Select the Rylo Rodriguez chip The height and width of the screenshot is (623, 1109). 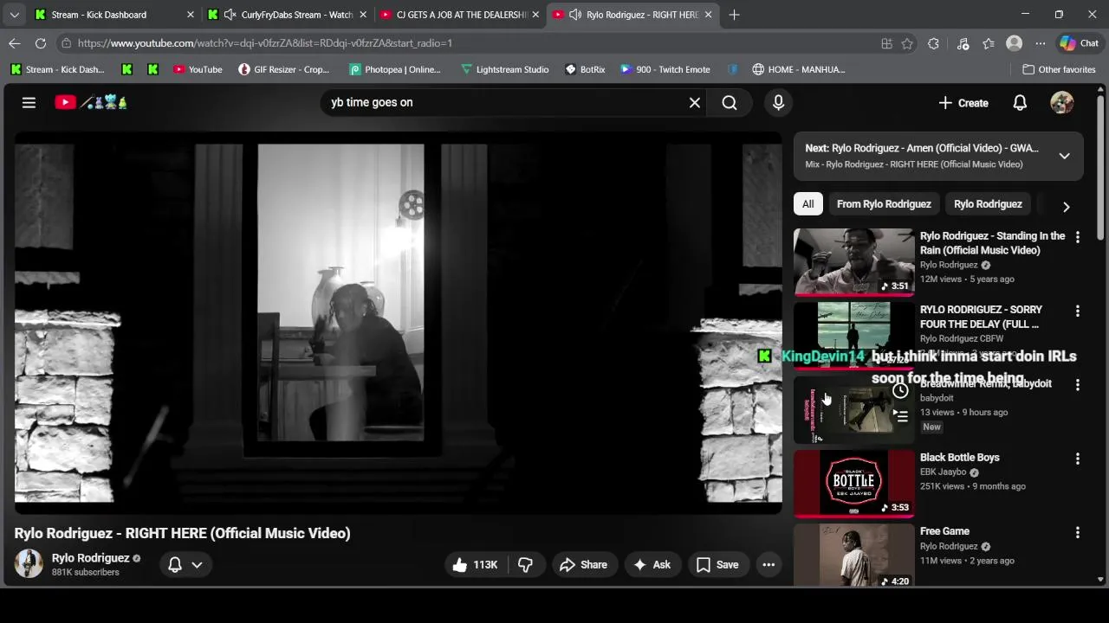pyautogui.click(x=988, y=203)
